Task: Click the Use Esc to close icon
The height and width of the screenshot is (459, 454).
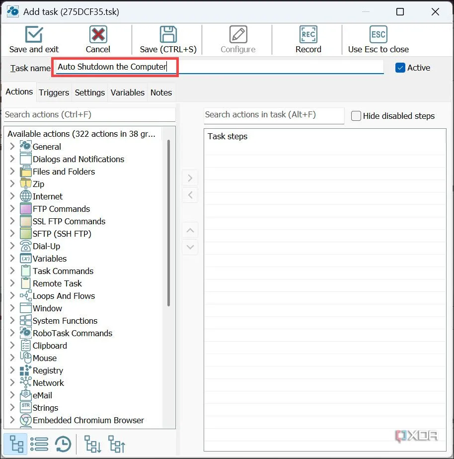Action: point(378,34)
